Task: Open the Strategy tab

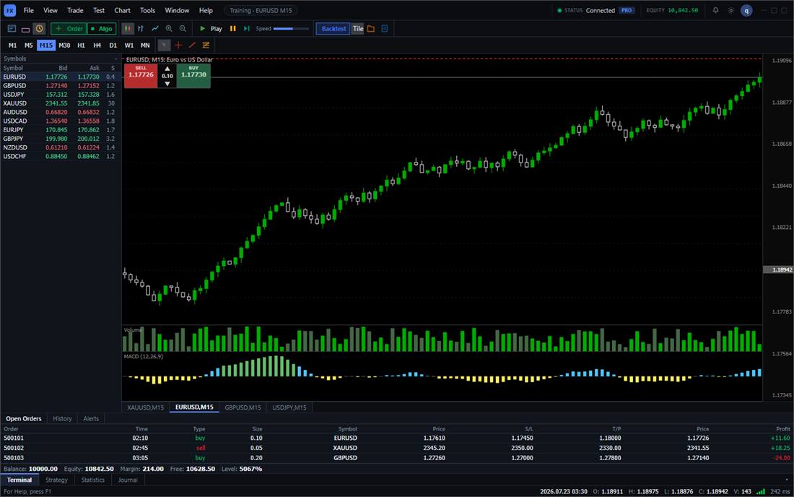Action: tap(56, 480)
